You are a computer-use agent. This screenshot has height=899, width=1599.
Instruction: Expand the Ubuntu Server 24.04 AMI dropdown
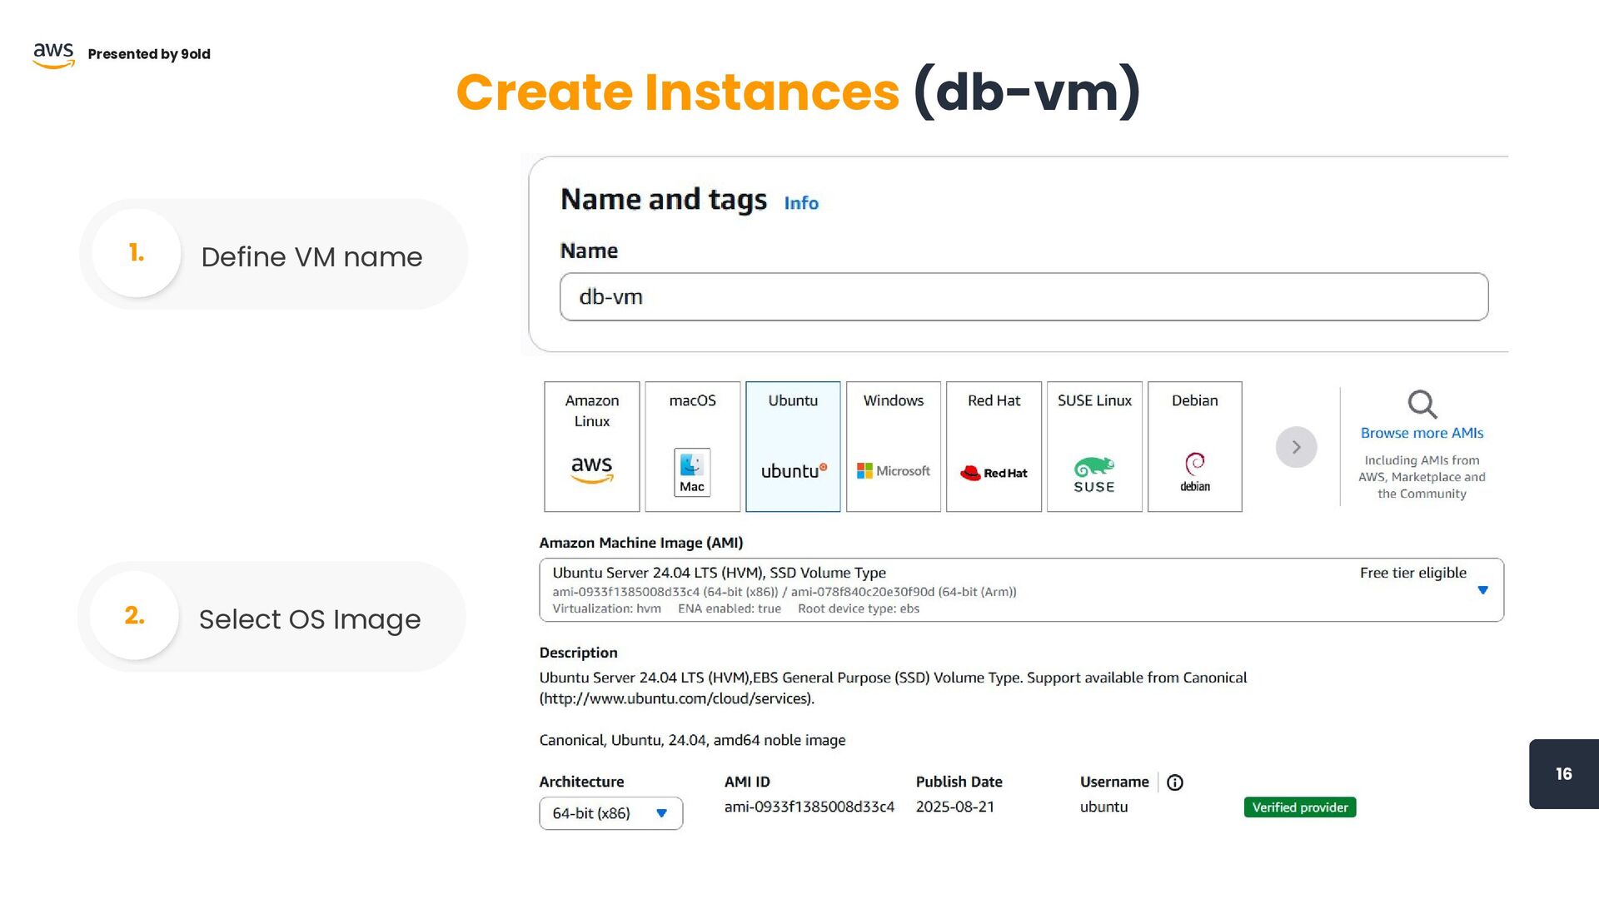[x=1482, y=590]
